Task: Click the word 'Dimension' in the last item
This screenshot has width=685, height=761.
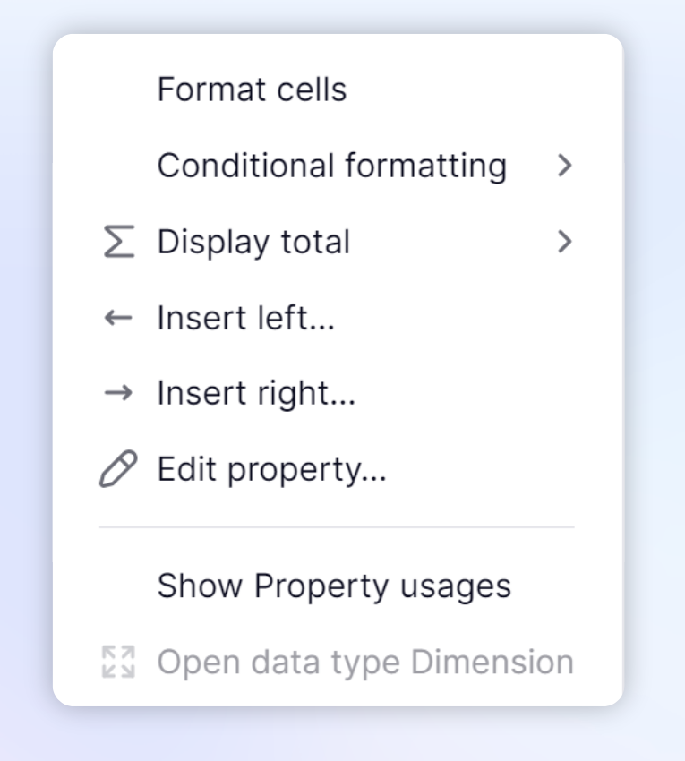Action: click(x=492, y=662)
